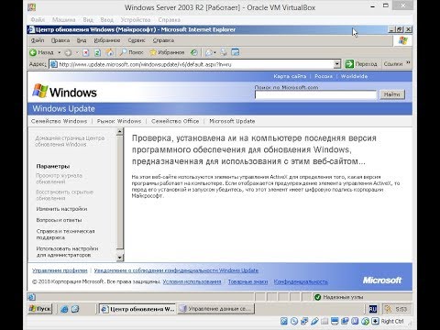This screenshot has width=440, height=330.
Task: Click Условия использования footer link
Action: [192, 281]
